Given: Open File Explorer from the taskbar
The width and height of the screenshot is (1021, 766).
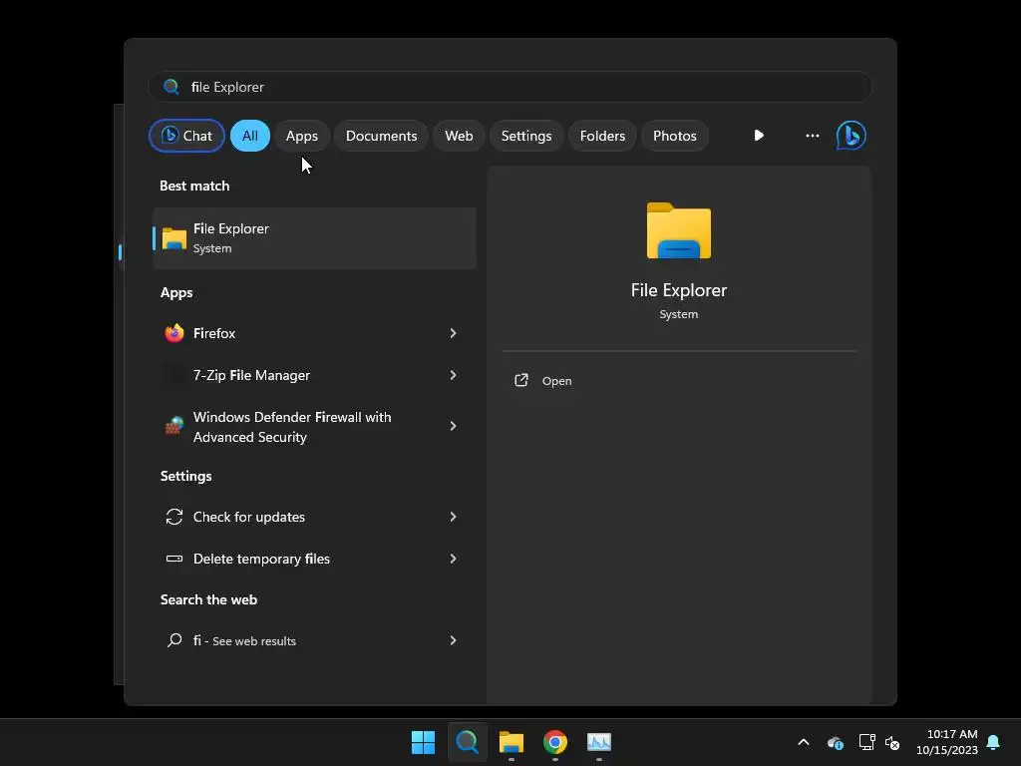Looking at the screenshot, I should point(511,742).
